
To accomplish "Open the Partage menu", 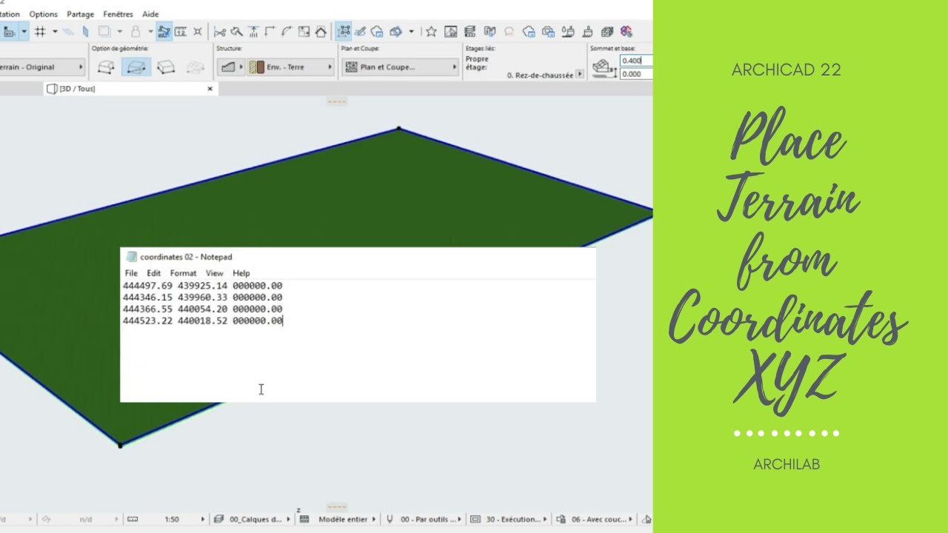I will [x=80, y=14].
